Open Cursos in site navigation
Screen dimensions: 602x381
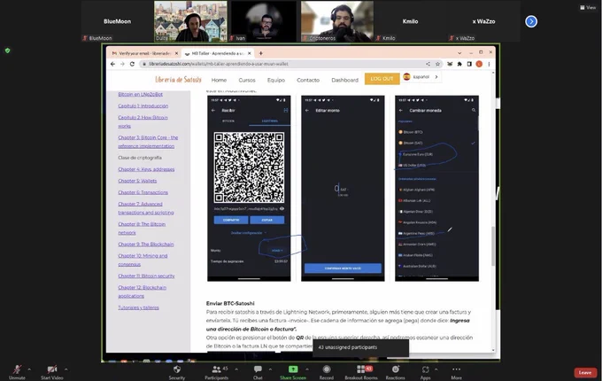pyautogui.click(x=247, y=80)
